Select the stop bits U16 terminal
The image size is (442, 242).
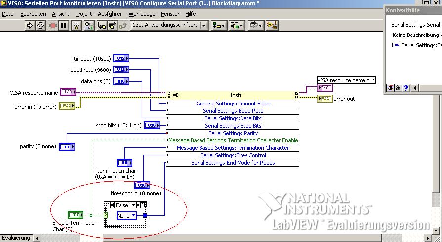coord(152,125)
